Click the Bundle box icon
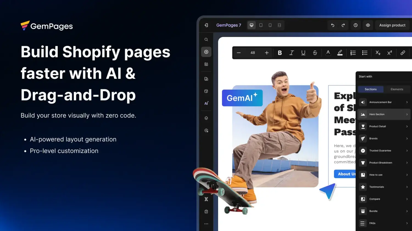The width and height of the screenshot is (412, 231). tap(363, 211)
